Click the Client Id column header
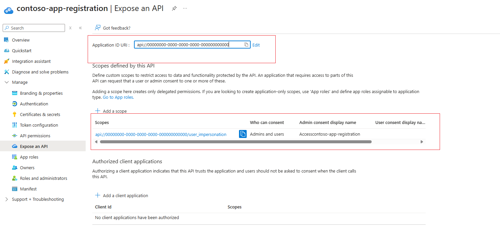500x243 pixels. (x=103, y=207)
